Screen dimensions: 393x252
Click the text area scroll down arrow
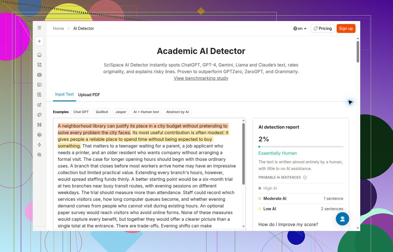click(244, 226)
